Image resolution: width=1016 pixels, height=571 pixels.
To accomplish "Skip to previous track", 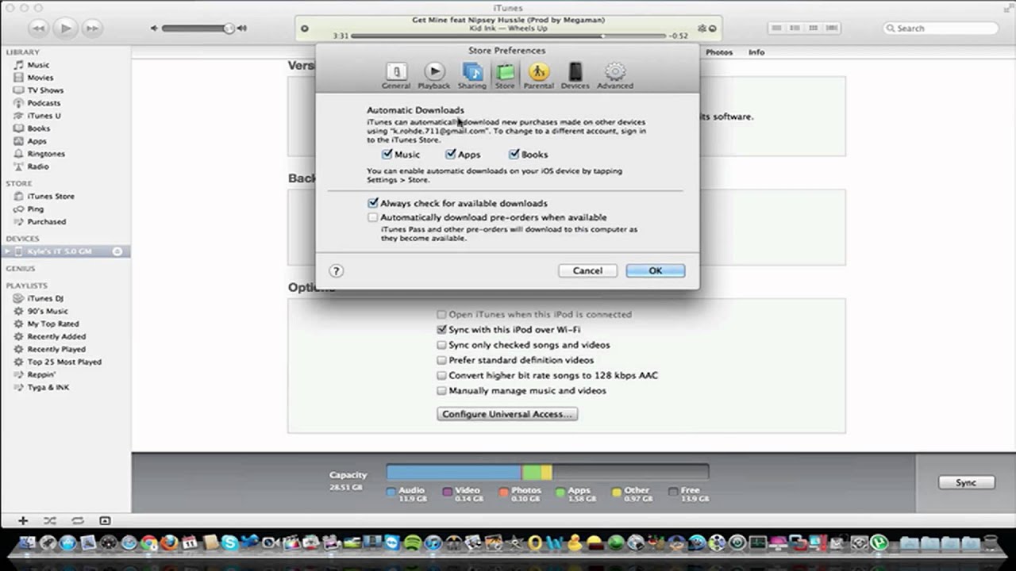I will point(39,29).
